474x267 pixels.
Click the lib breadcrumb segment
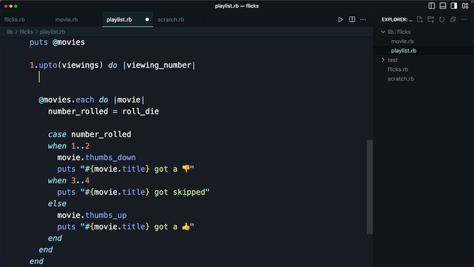(9, 32)
